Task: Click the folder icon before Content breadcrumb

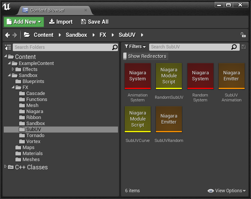Action: (27, 35)
